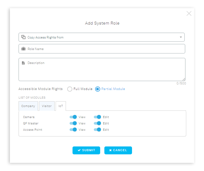Switch to the Visitor modules tab
The height and width of the screenshot is (171, 204).
coord(47,106)
